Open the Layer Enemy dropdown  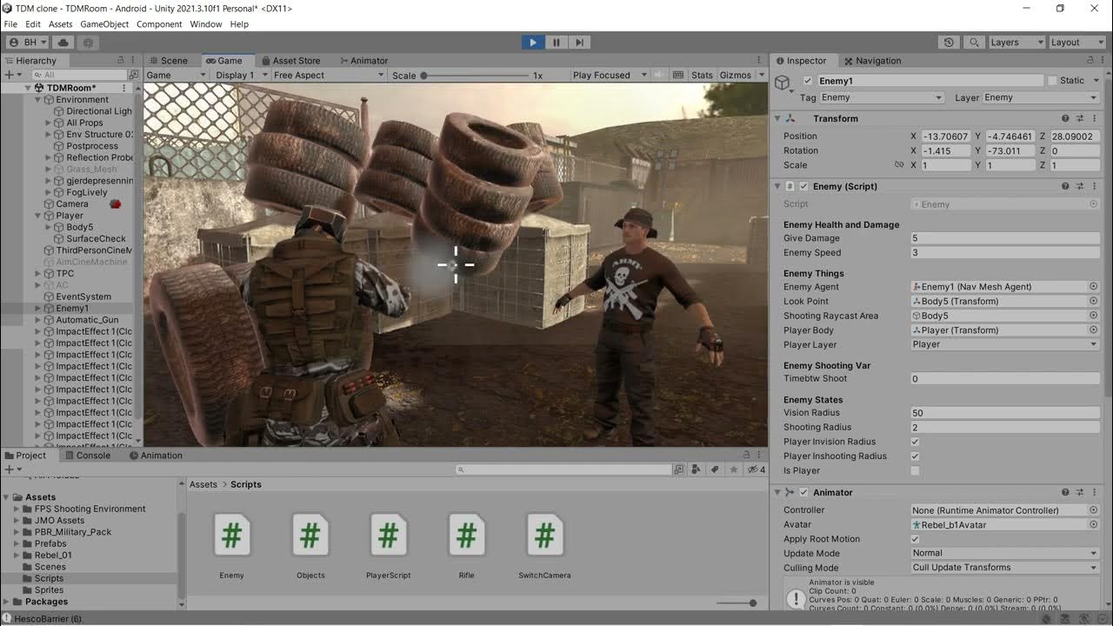pos(1042,97)
